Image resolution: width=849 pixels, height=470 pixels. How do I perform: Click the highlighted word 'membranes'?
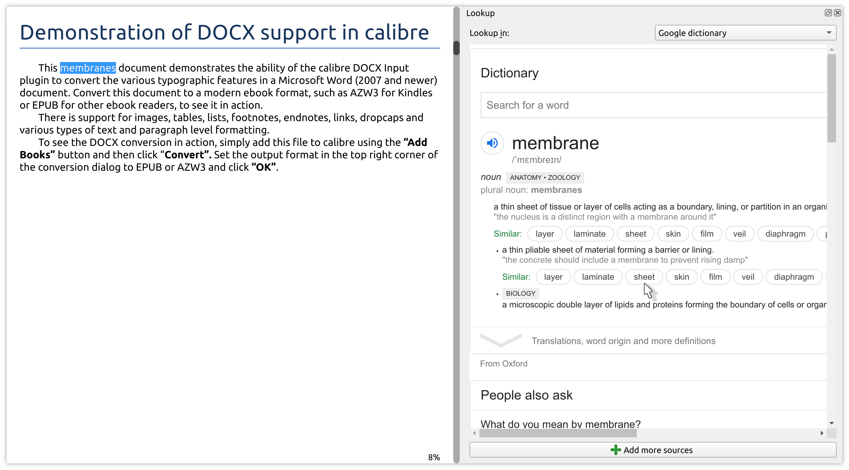[88, 68]
